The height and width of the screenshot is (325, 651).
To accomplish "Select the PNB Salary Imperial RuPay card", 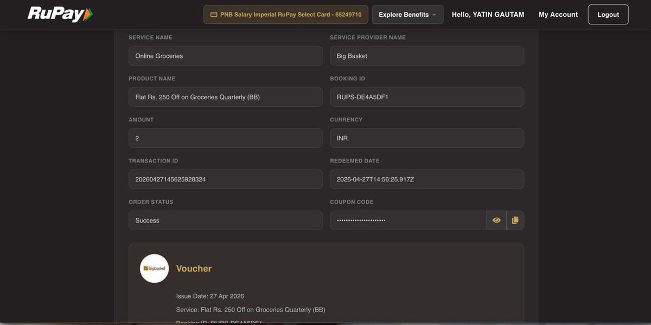I will point(286,15).
